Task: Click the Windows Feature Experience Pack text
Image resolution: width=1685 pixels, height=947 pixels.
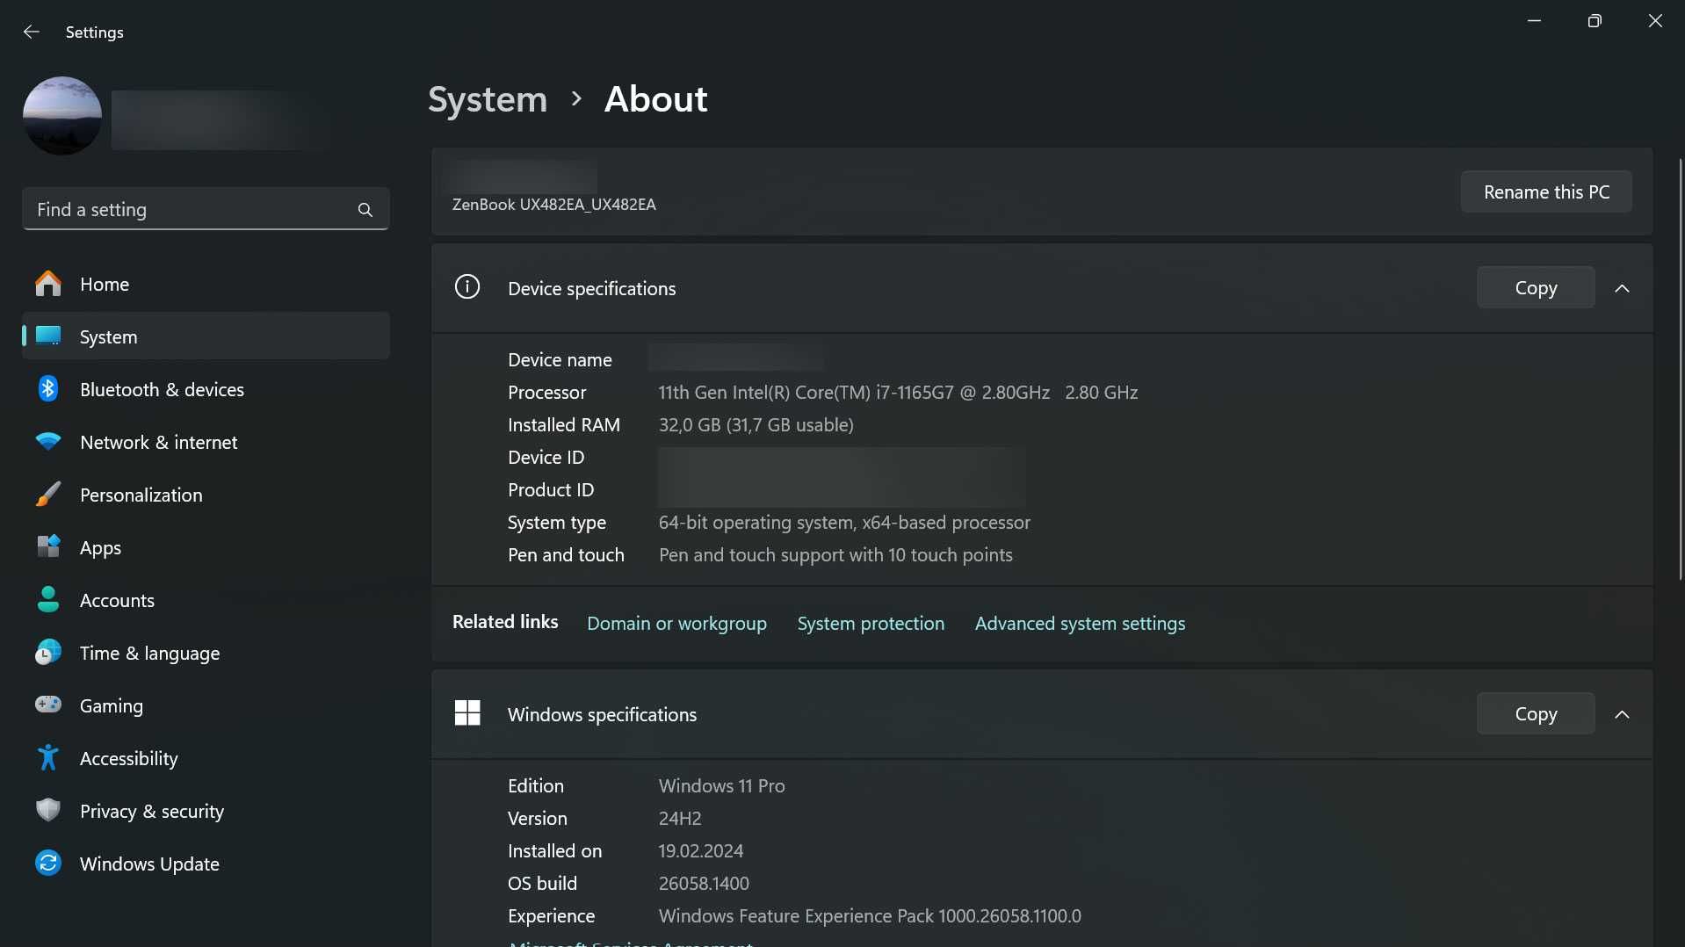Action: [x=870, y=916]
